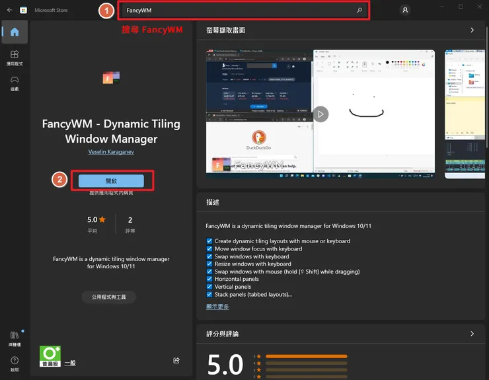Image resolution: width=489 pixels, height=380 pixels.
Task: Go back with the back arrow
Action: point(10,10)
